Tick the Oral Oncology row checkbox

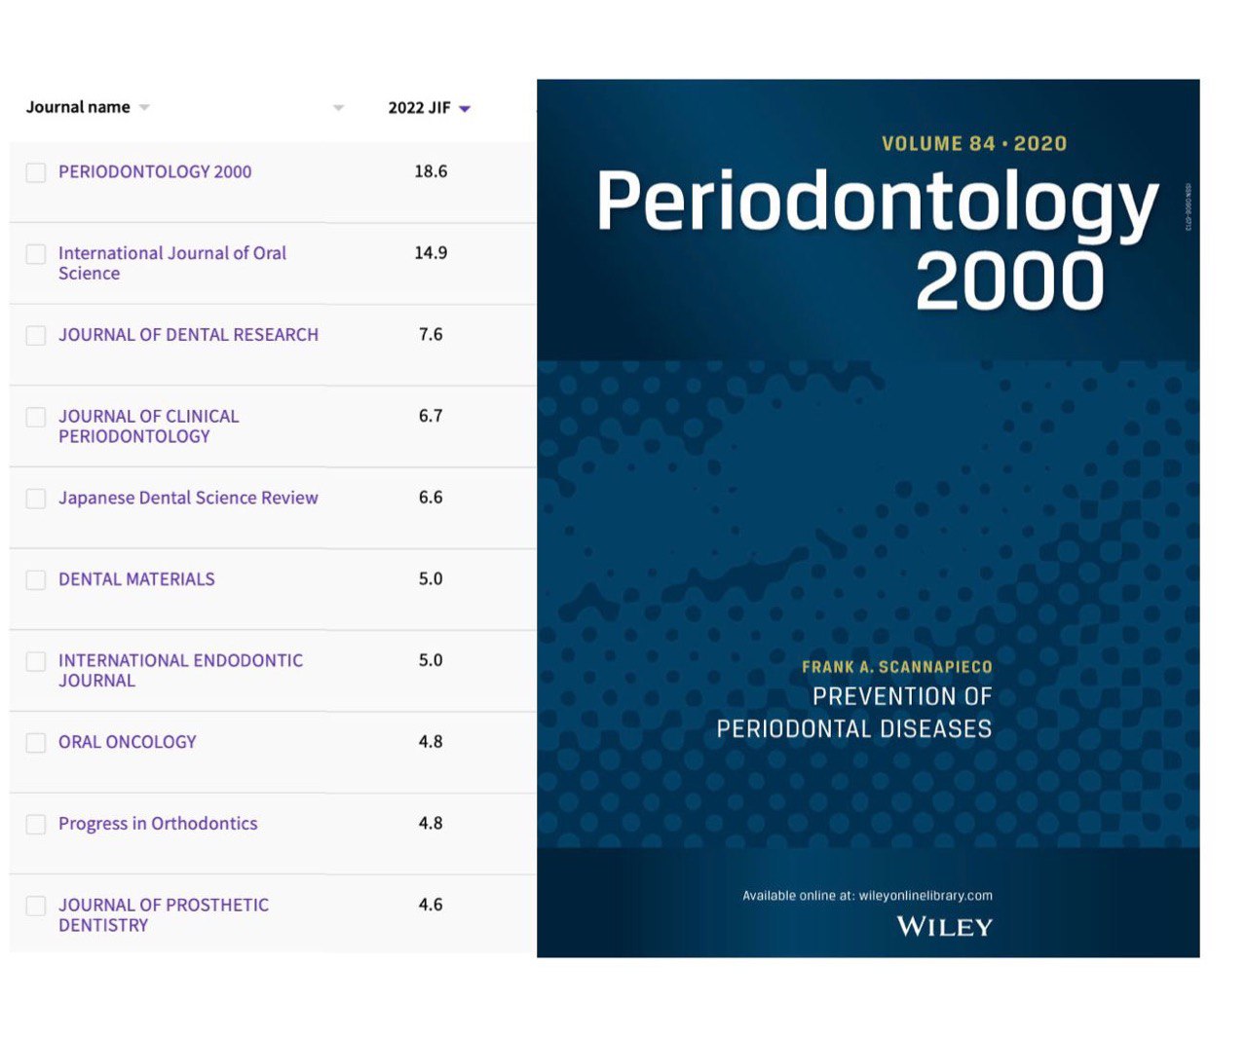click(36, 743)
